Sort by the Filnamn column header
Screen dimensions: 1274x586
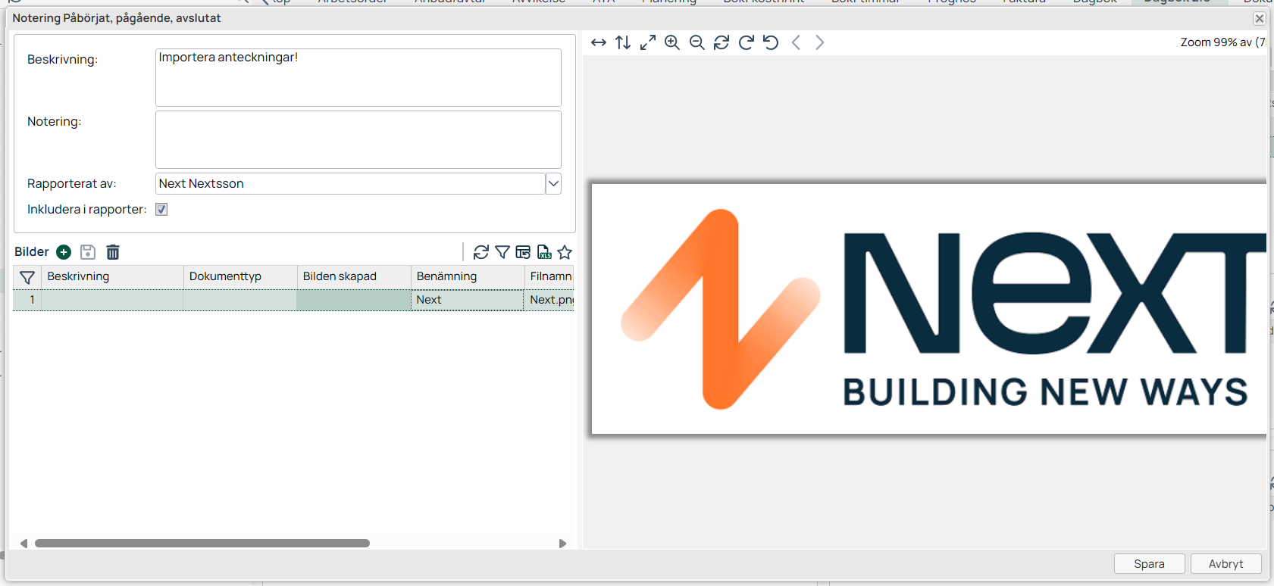coord(549,277)
